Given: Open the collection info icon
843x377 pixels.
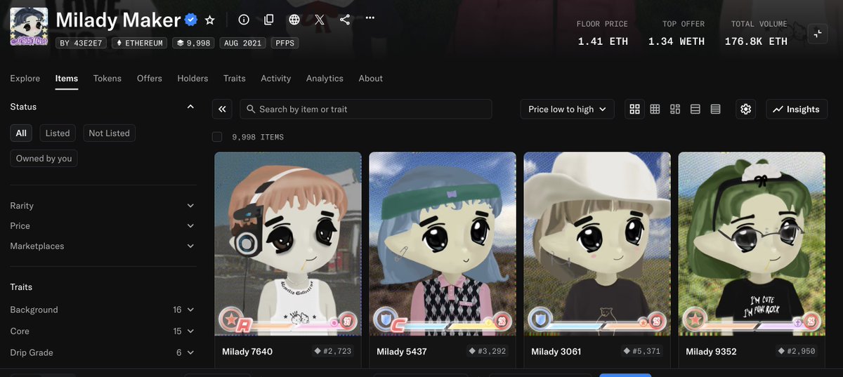Looking at the screenshot, I should (x=244, y=20).
